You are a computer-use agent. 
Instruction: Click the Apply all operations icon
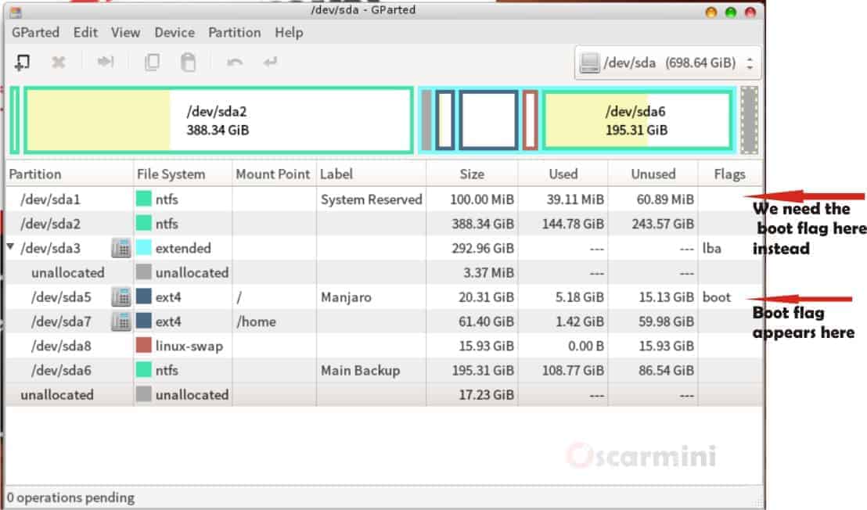pos(271,63)
